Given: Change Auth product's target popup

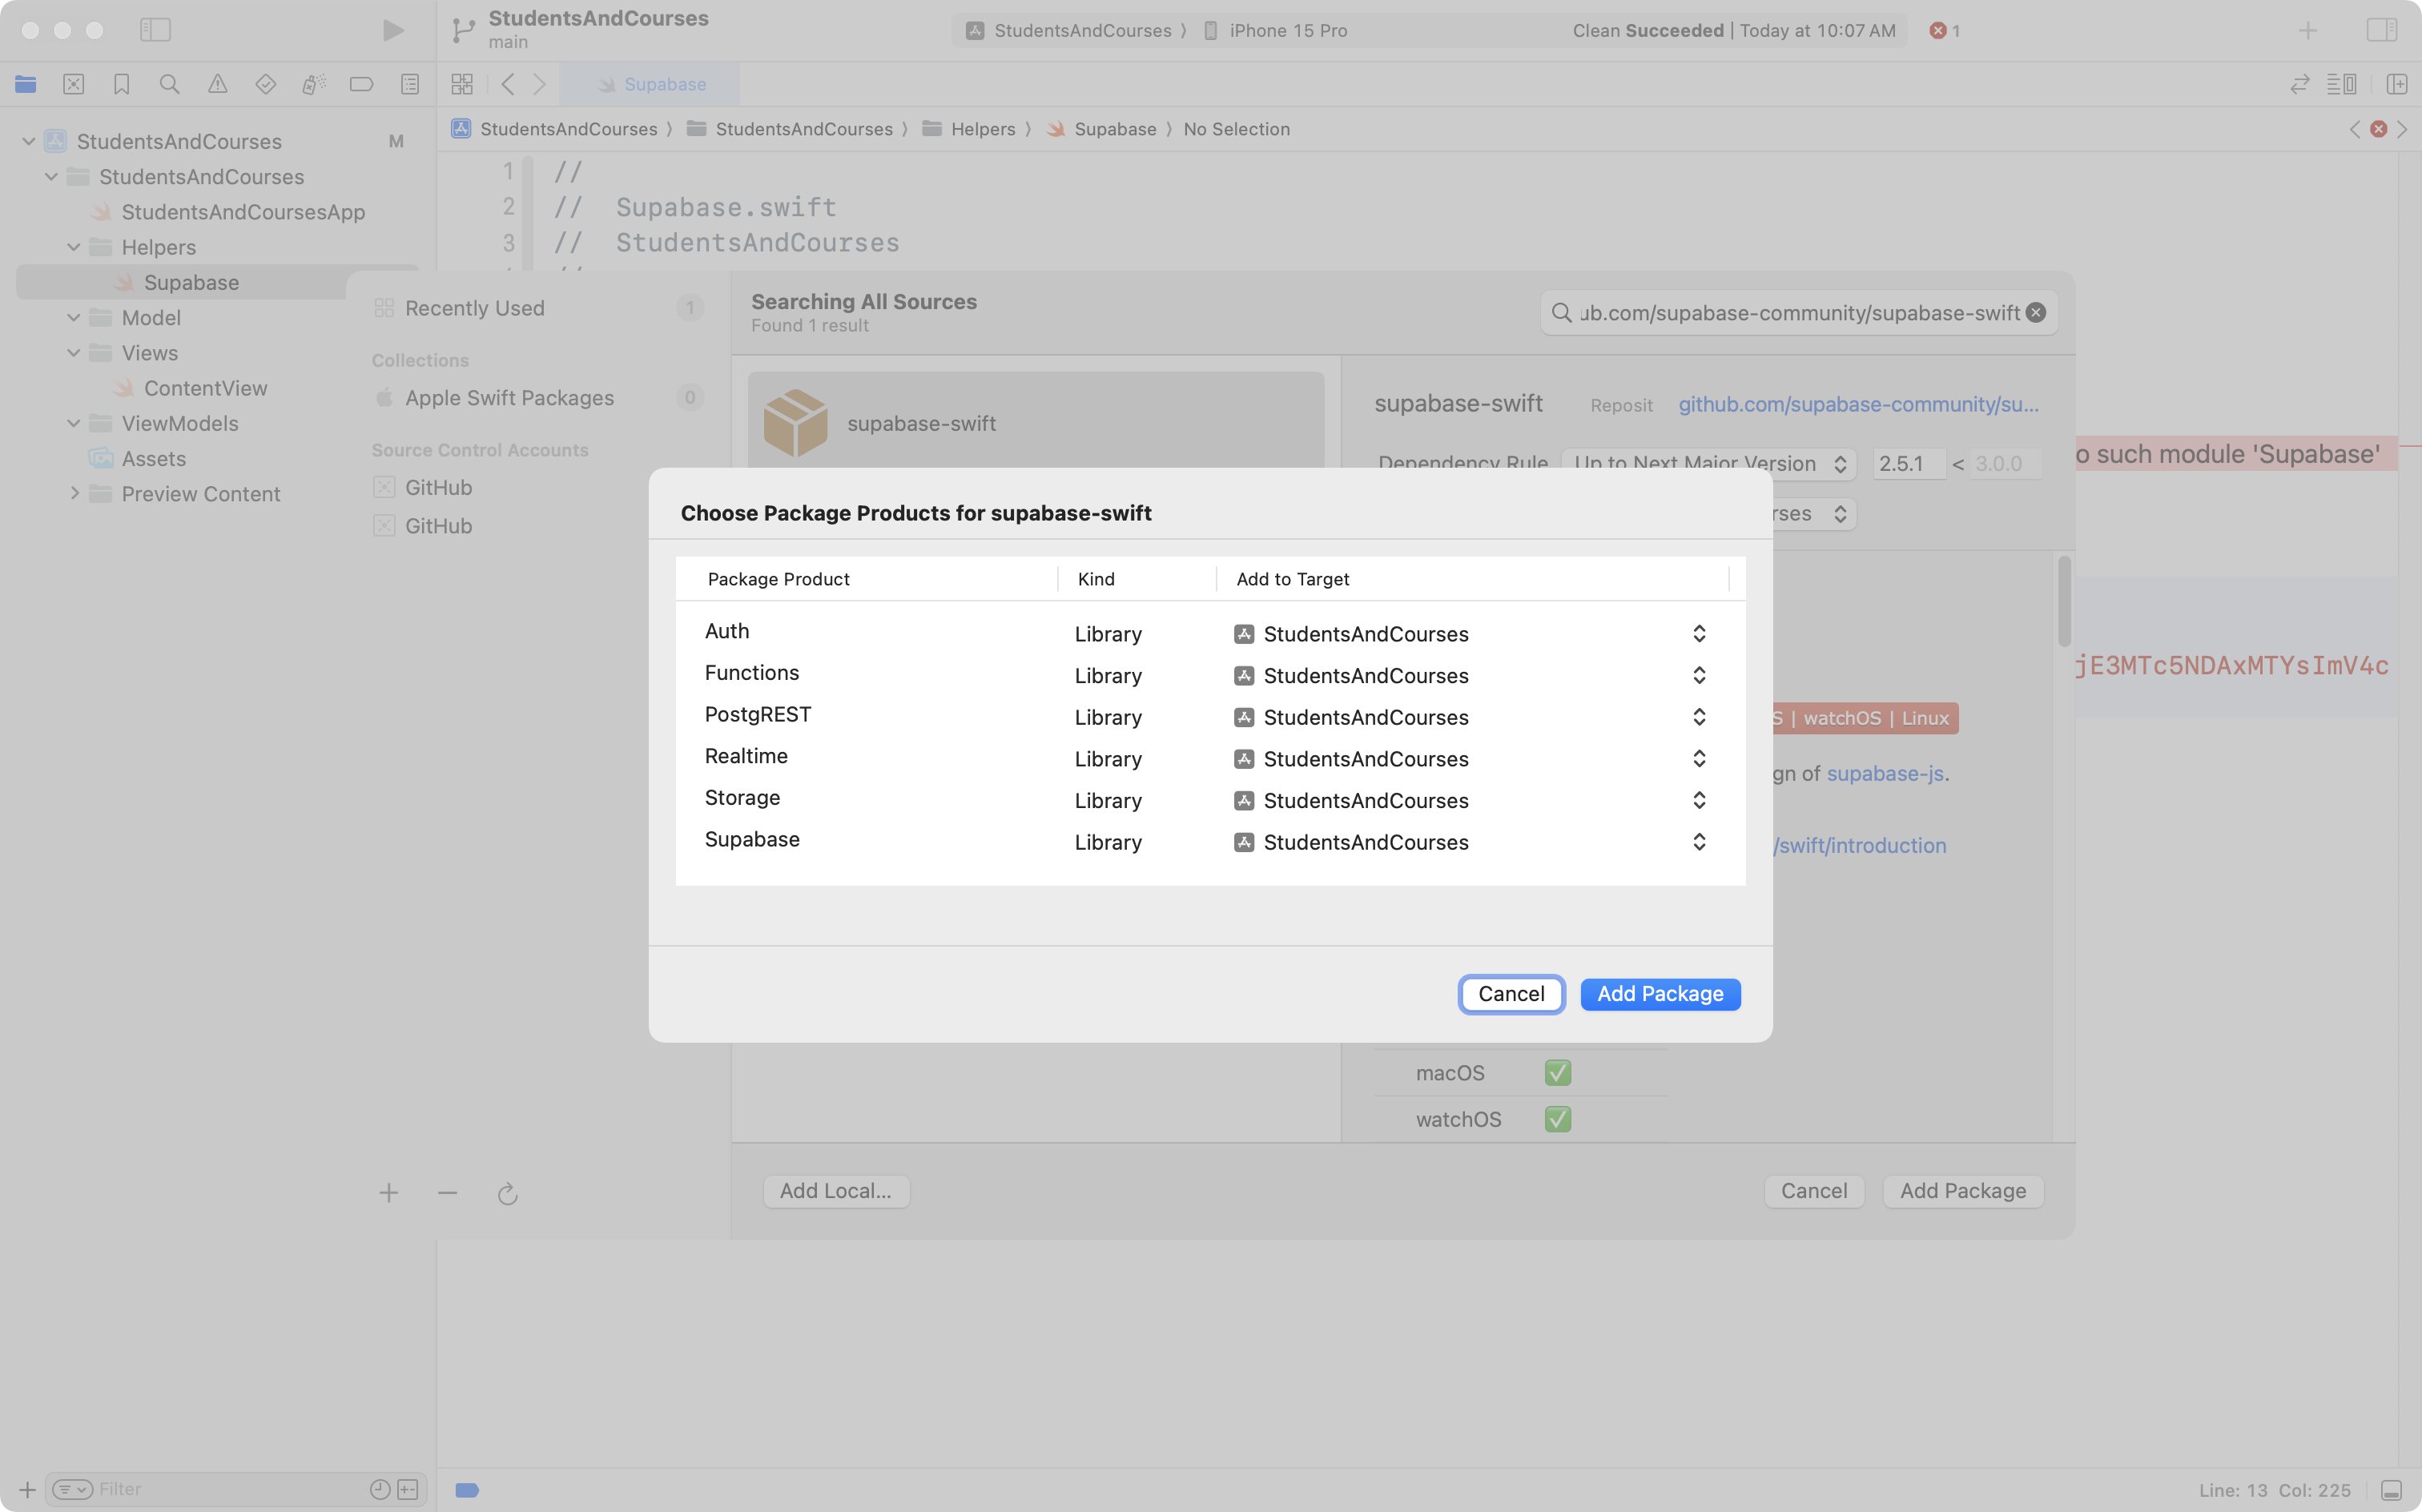Looking at the screenshot, I should click(1698, 634).
